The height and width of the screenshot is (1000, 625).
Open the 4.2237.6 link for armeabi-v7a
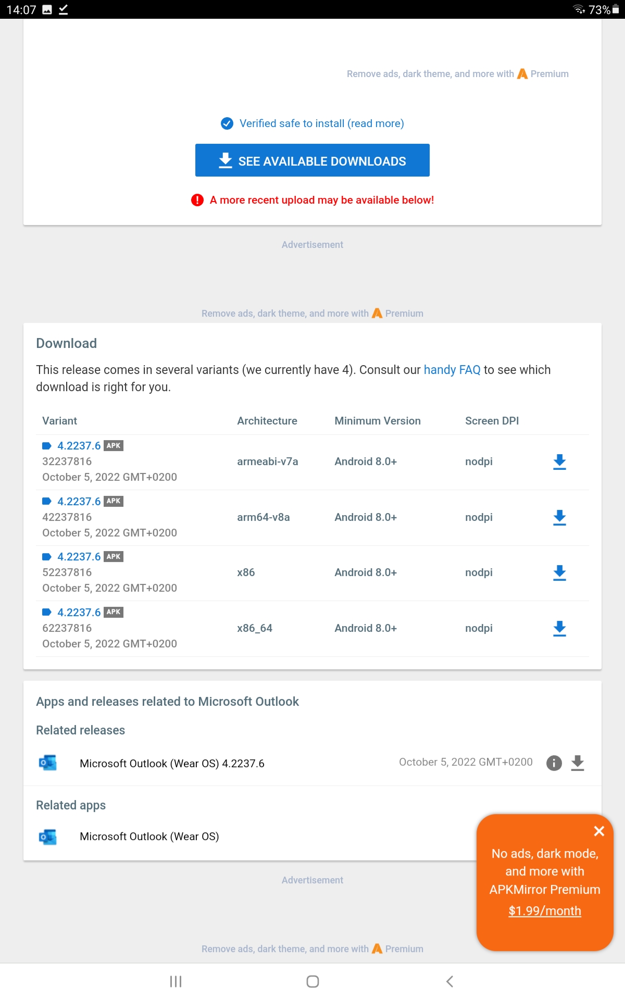click(x=79, y=446)
